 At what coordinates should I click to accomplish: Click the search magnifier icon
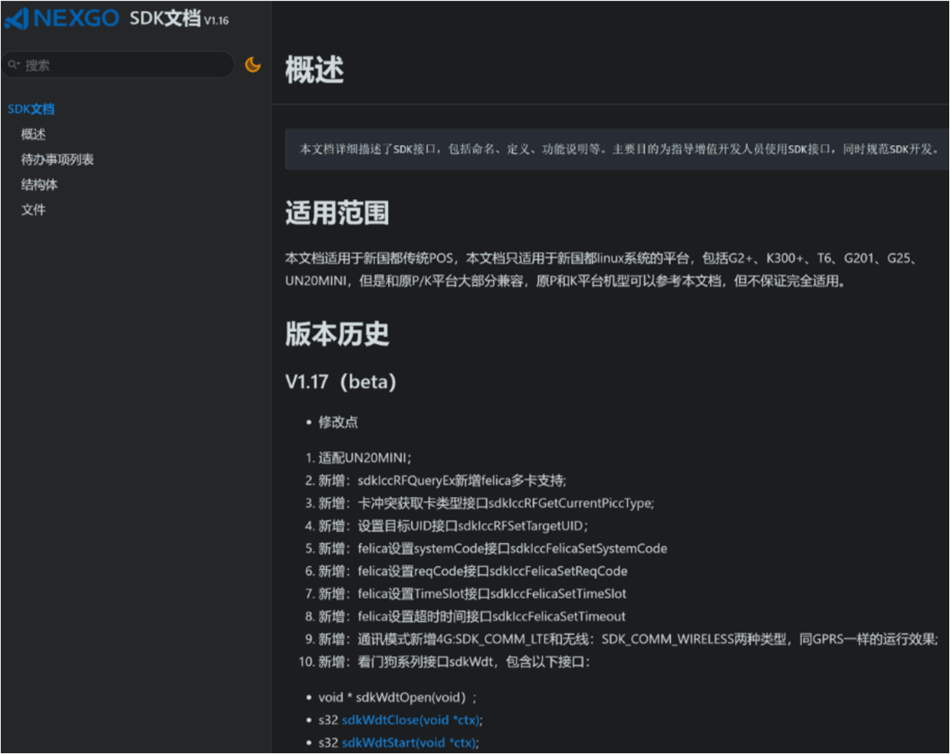pos(14,65)
